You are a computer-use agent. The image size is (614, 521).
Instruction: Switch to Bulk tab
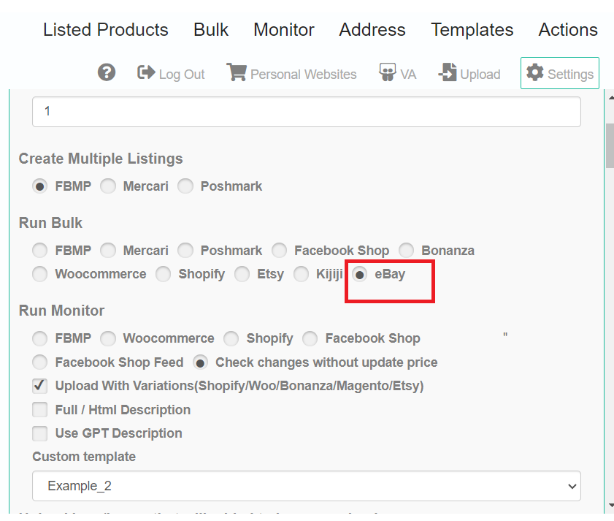pos(211,30)
